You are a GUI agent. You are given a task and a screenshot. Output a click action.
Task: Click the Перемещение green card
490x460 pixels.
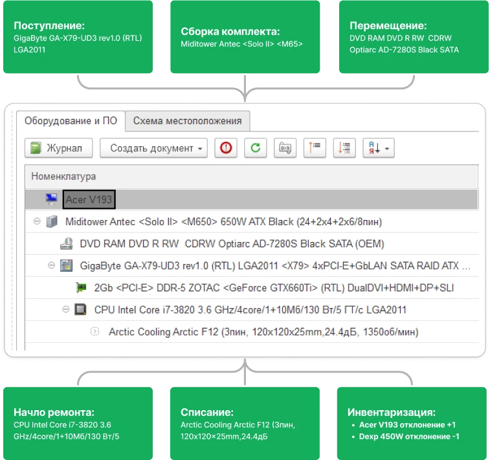pyautogui.click(x=414, y=37)
